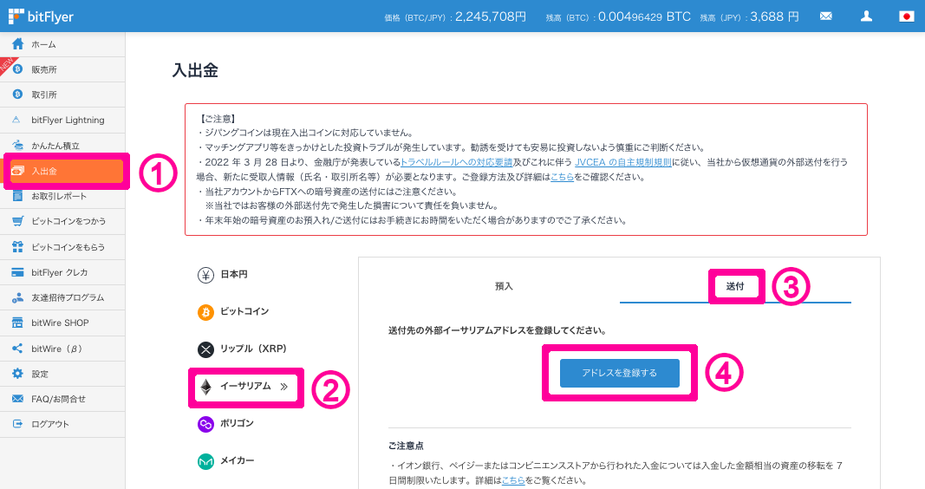Open お取引レポート in the sidebar
The image size is (925, 489).
62,196
